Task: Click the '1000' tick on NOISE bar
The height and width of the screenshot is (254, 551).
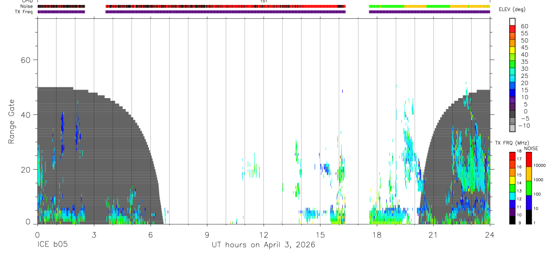Action: 539,180
